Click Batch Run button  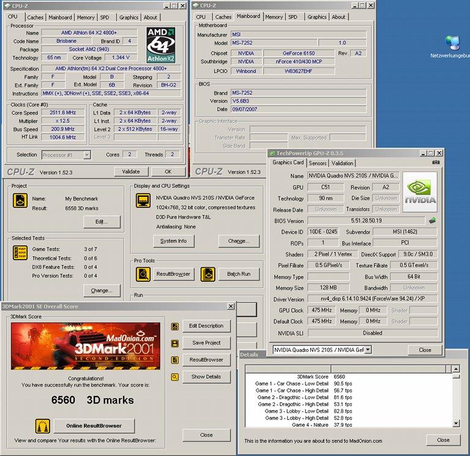(239, 274)
